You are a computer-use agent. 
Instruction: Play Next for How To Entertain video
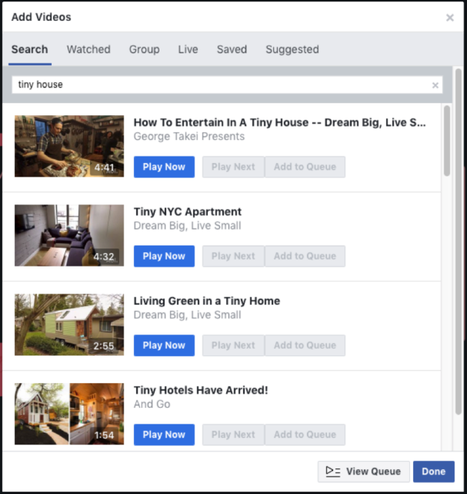233,167
